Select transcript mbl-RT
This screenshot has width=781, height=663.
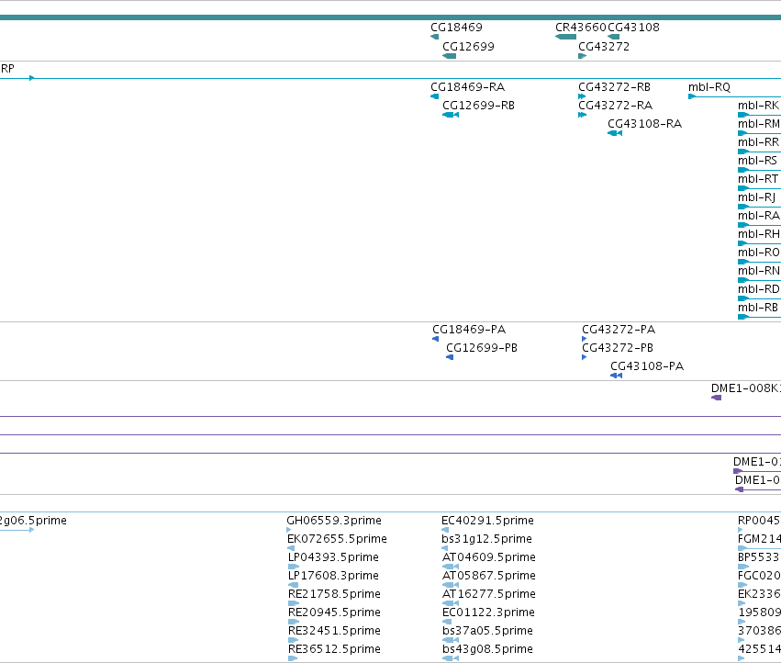[757, 179]
